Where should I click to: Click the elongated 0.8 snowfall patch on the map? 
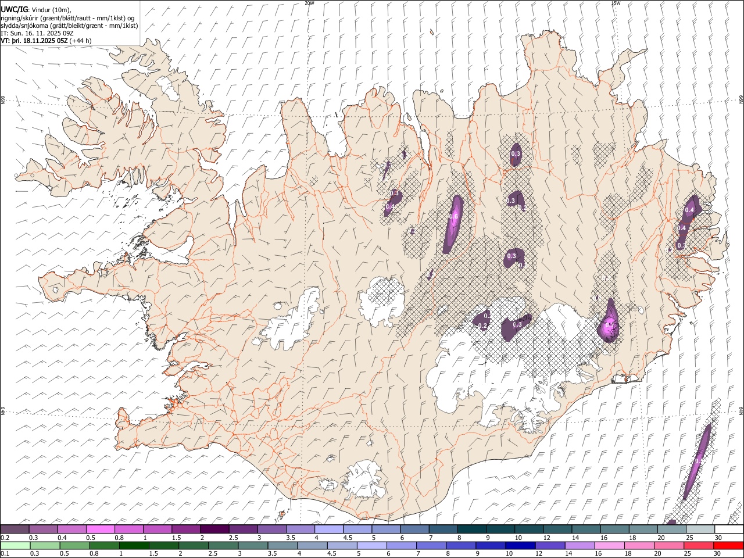click(x=453, y=223)
